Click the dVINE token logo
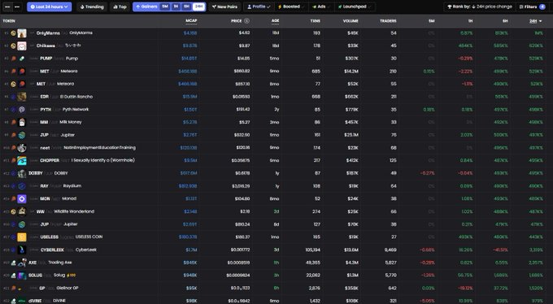Screen dimensions: 553x304 coord(22,301)
